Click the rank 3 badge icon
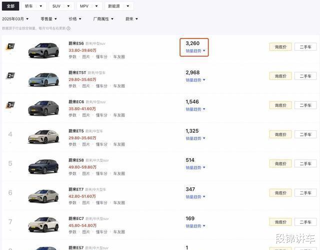This screenshot has width=320, height=250. [10, 105]
